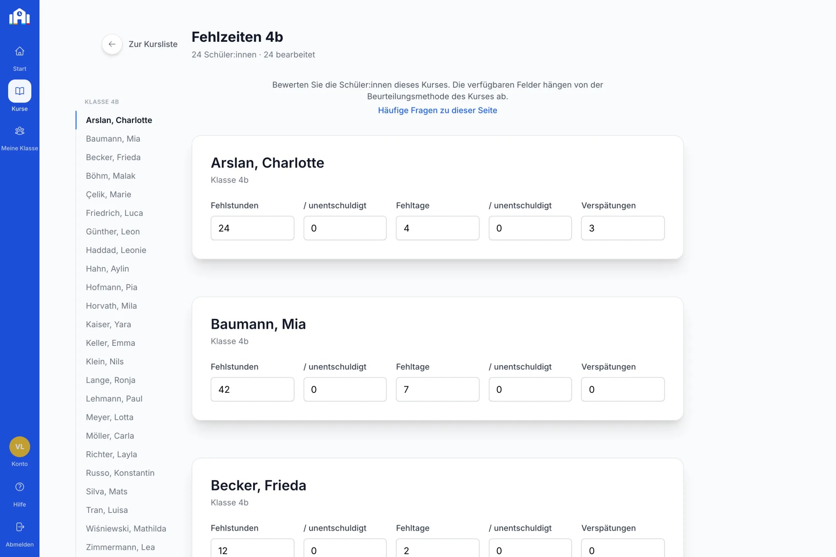
Task: Click the Zur Kursliste label
Action: [153, 44]
